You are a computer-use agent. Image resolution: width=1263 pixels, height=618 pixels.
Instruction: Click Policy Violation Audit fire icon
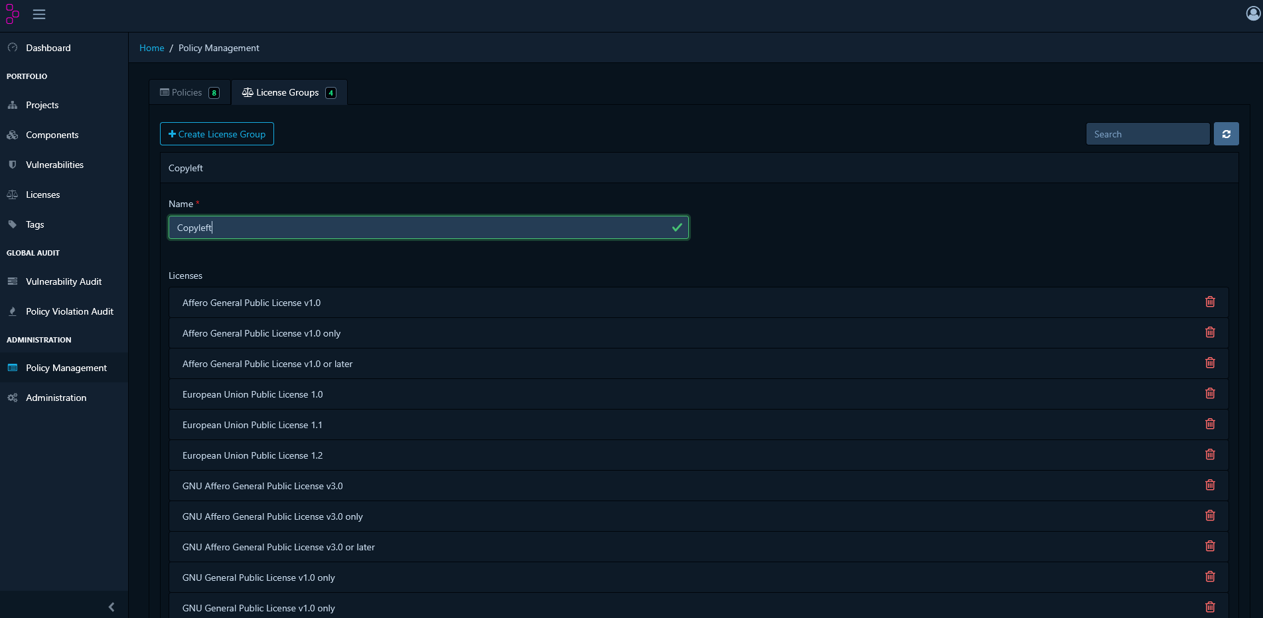(x=13, y=311)
